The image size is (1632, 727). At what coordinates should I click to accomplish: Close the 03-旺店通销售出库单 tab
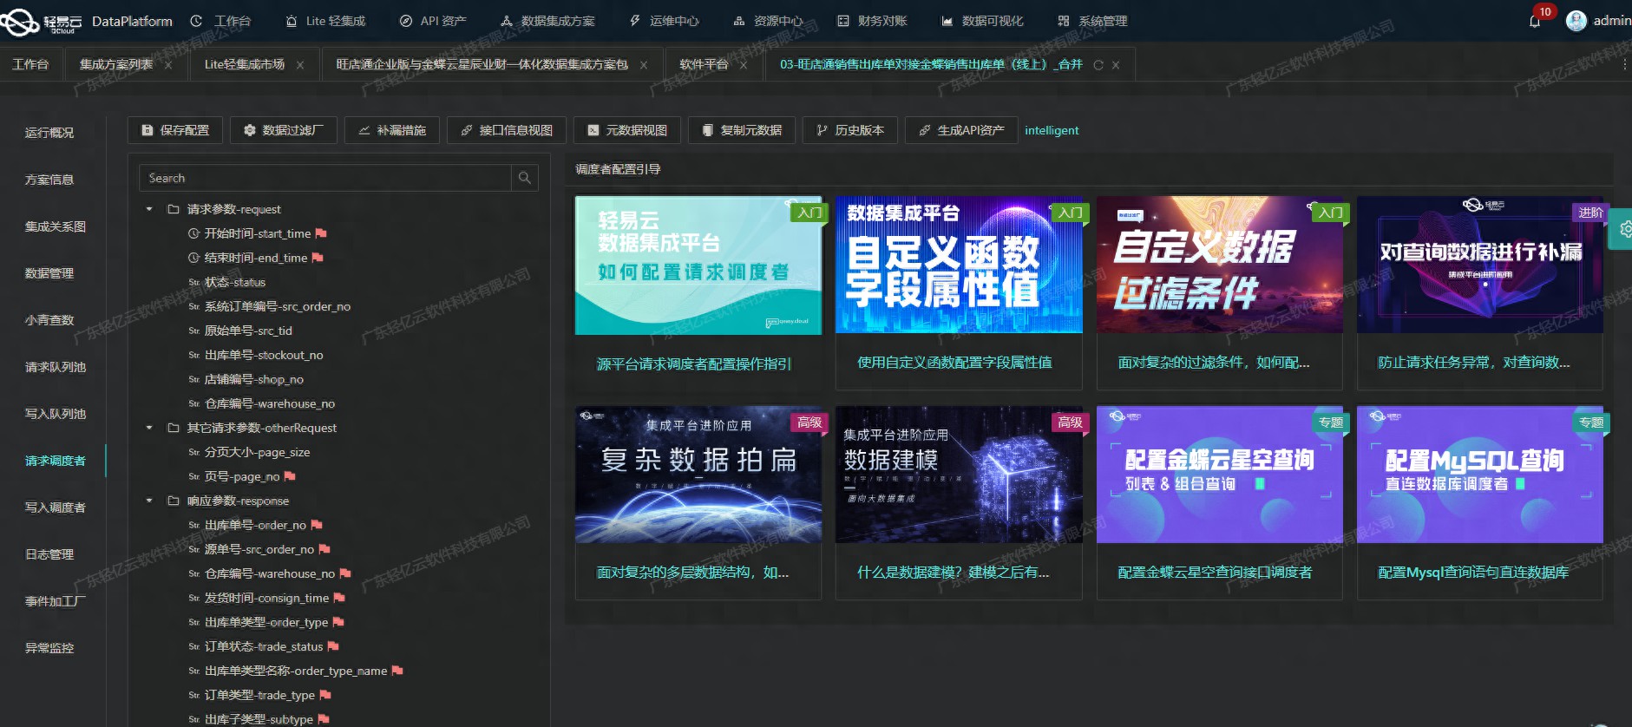tap(1116, 65)
